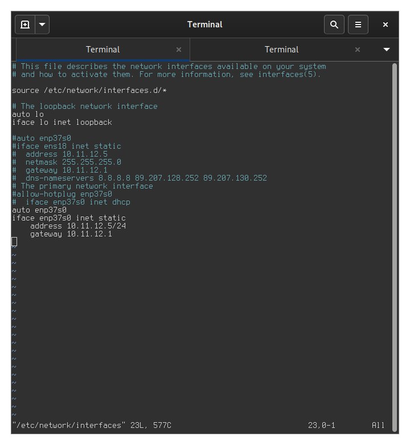Expand the tab list dropdown arrow
The height and width of the screenshot is (445, 410).
pyautogui.click(x=387, y=50)
